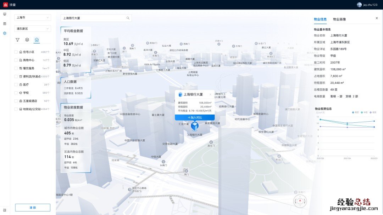Check the 购物中心 checkbox
This screenshot has width=383, height=215.
coord(16,60)
